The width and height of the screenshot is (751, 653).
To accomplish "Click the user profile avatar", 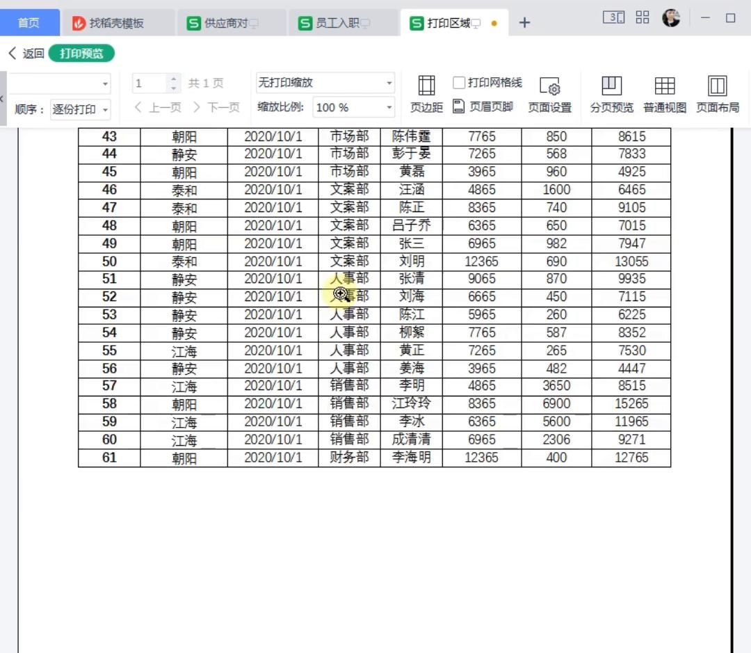I will (671, 17).
